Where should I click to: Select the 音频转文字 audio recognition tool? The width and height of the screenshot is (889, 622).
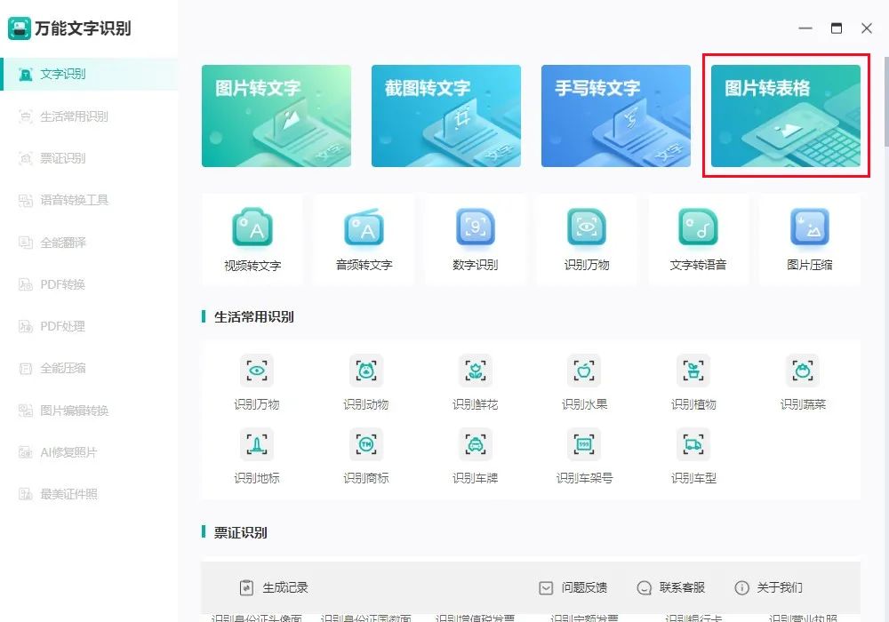(364, 238)
